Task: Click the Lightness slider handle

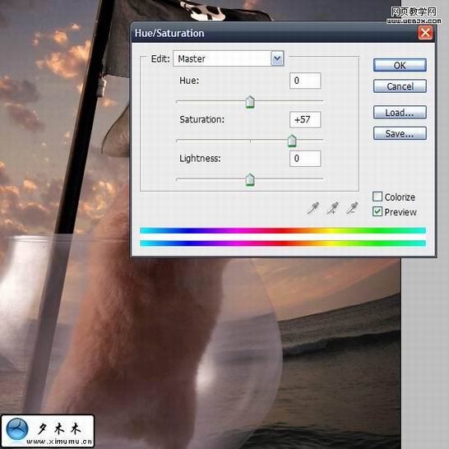Action: 250,180
